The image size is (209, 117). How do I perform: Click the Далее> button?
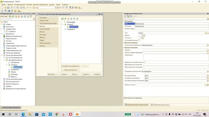tap(75, 74)
